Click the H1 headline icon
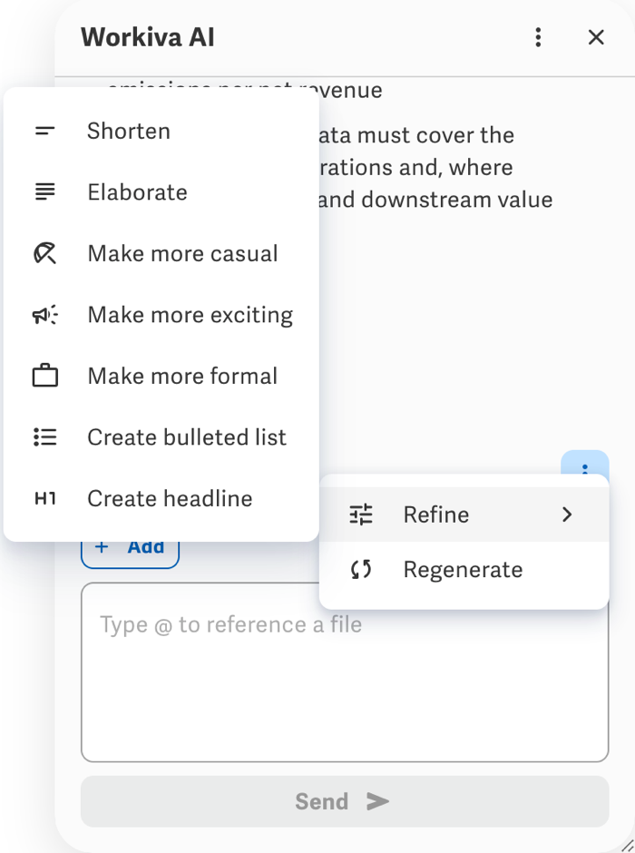 tap(45, 498)
